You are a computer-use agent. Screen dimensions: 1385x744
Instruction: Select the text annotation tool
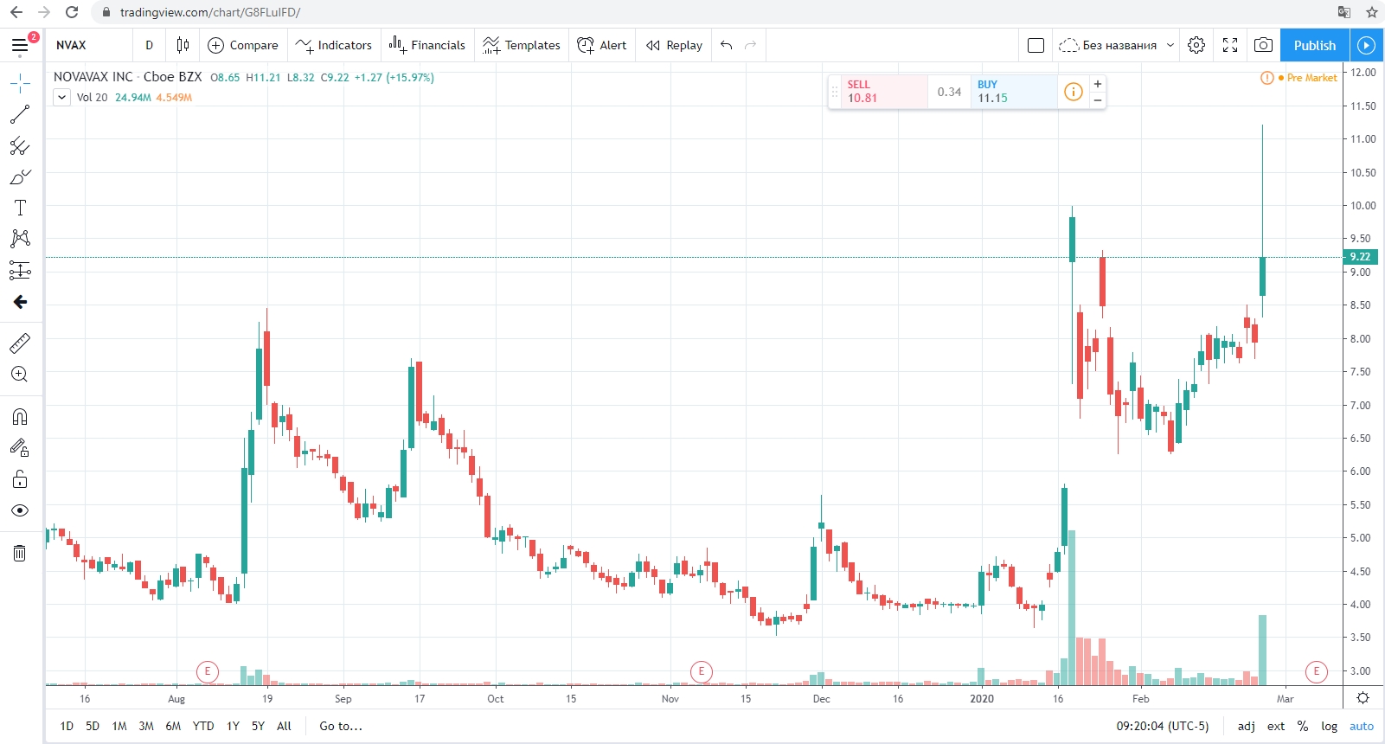[20, 208]
